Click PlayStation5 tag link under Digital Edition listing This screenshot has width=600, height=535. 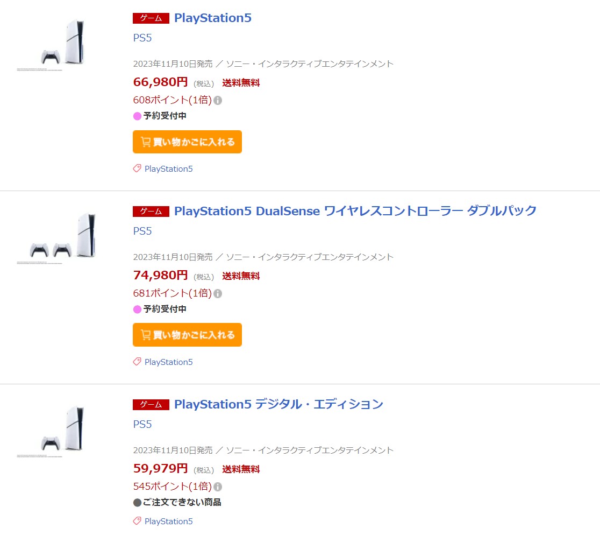tap(168, 521)
